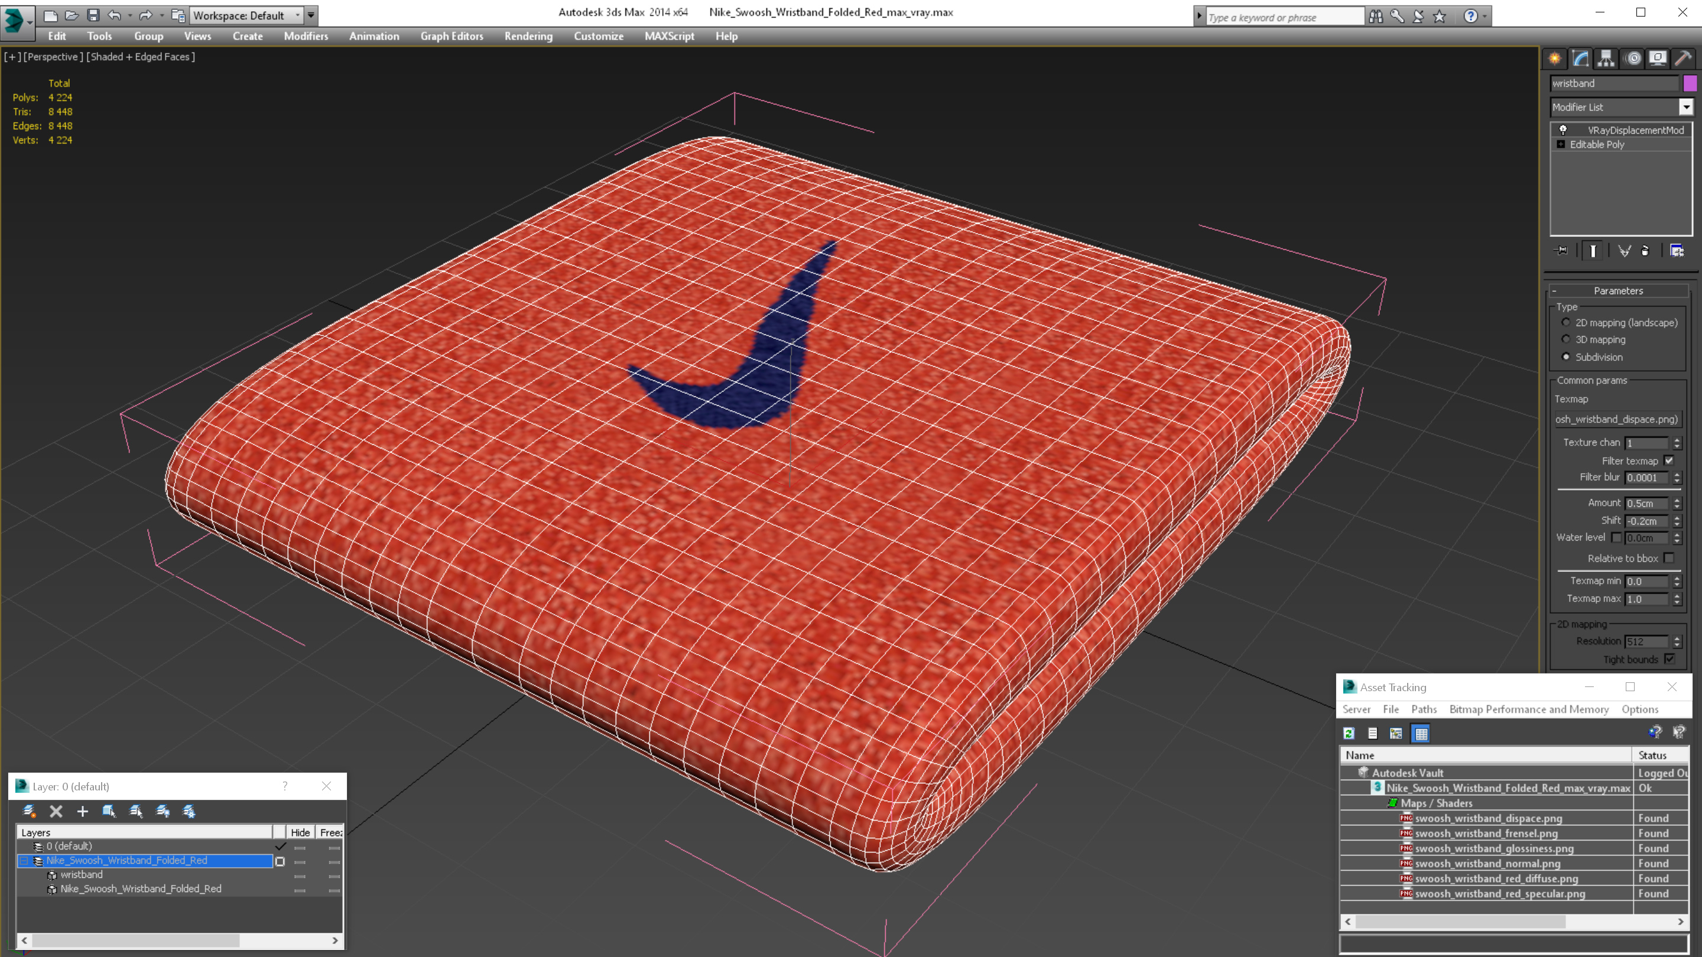Click Add Selected Objects plus icon
Screen dimensions: 1702x957
pos(83,811)
